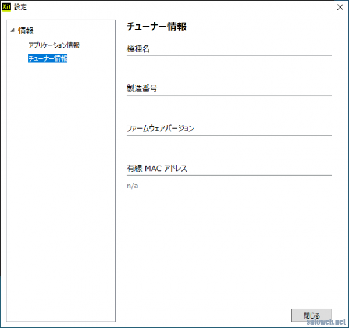The height and width of the screenshot is (328, 349).
Task: Select the highlighted チューナー情報 tree item
Action: coord(48,58)
